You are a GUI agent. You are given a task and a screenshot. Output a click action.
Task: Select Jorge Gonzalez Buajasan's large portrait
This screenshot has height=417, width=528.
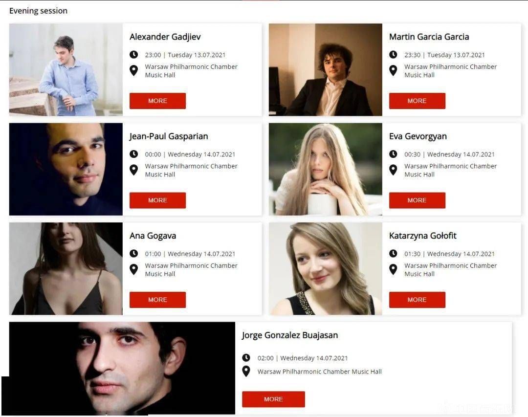point(122,368)
